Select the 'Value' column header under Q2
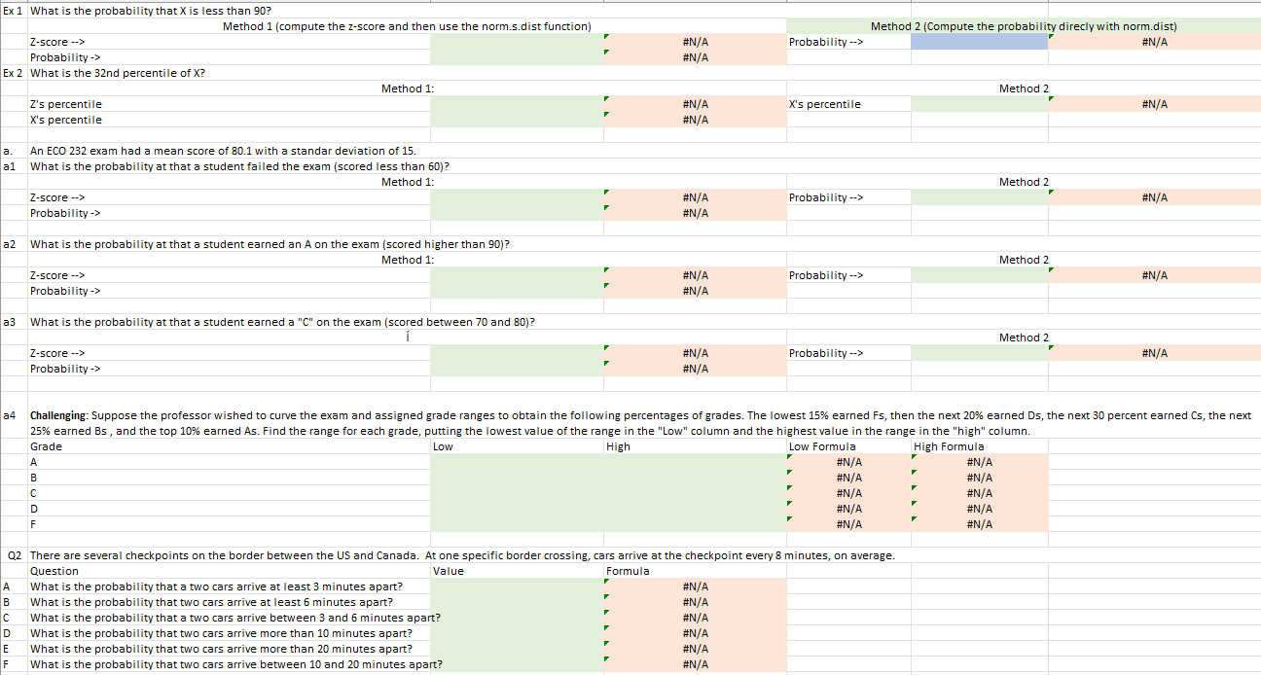The image size is (1261, 675). [x=449, y=571]
